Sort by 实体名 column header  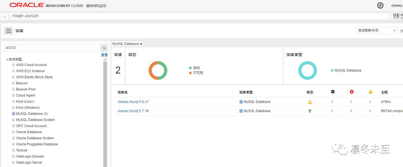(x=123, y=92)
